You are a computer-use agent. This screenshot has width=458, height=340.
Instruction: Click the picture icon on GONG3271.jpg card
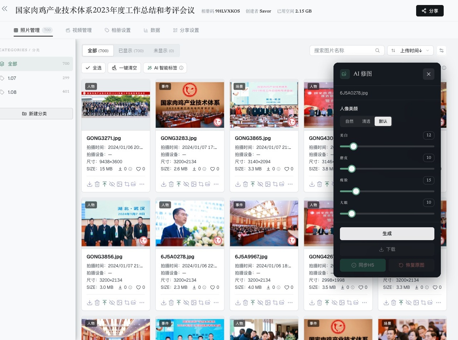[x=120, y=184]
